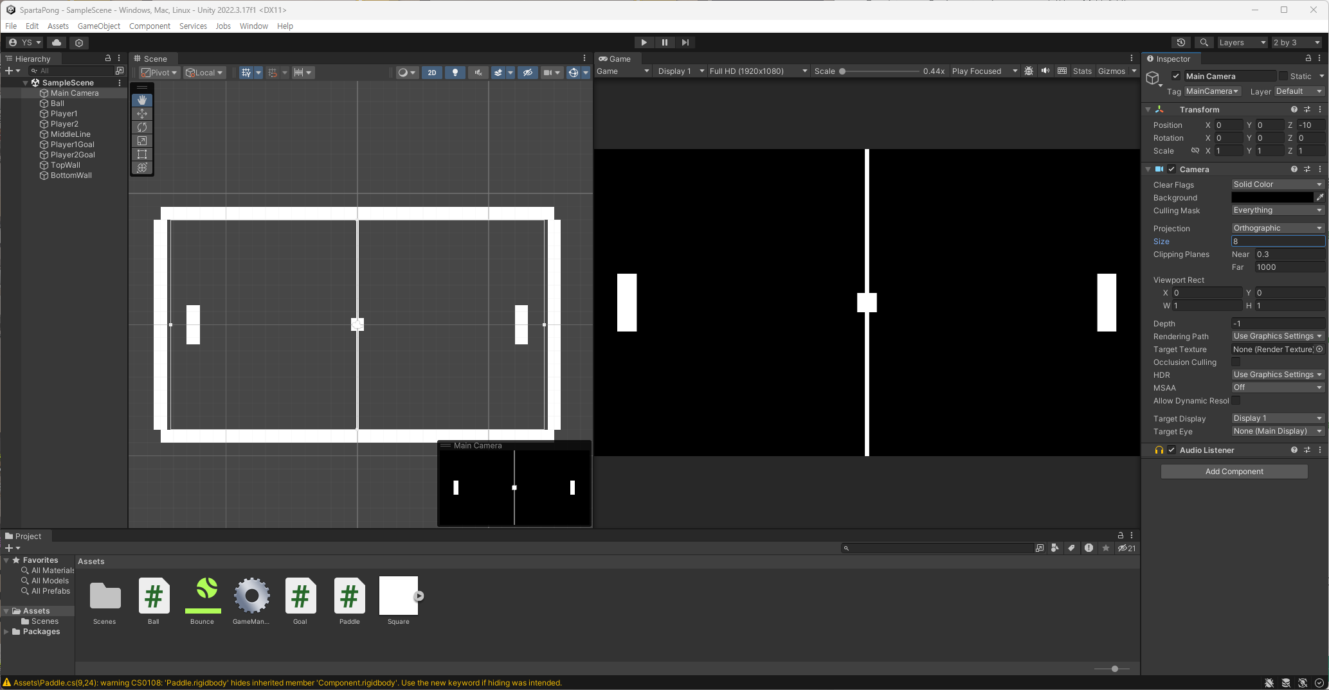Click the Play button to start game
Image resolution: width=1329 pixels, height=690 pixels.
(x=644, y=42)
